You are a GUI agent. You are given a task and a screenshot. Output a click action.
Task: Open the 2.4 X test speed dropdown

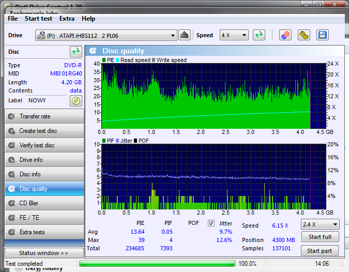click(x=320, y=224)
